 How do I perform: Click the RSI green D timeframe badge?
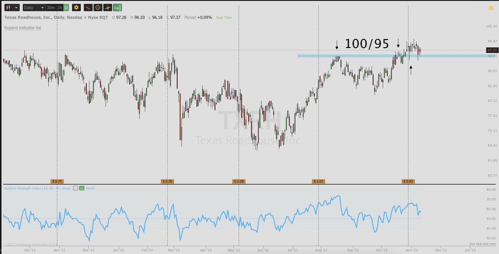click(x=82, y=188)
